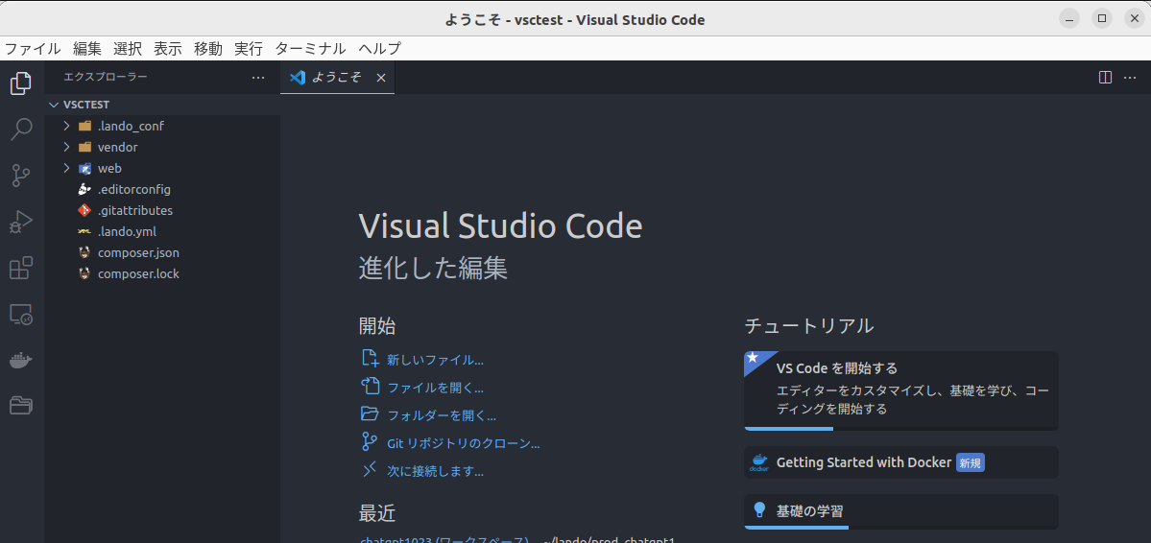The image size is (1151, 543).
Task: Click the エクスプローラー panel title
Action: click(x=106, y=77)
